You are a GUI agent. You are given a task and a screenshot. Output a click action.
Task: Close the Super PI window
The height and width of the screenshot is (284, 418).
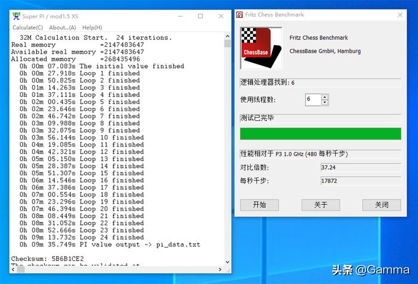click(x=221, y=16)
